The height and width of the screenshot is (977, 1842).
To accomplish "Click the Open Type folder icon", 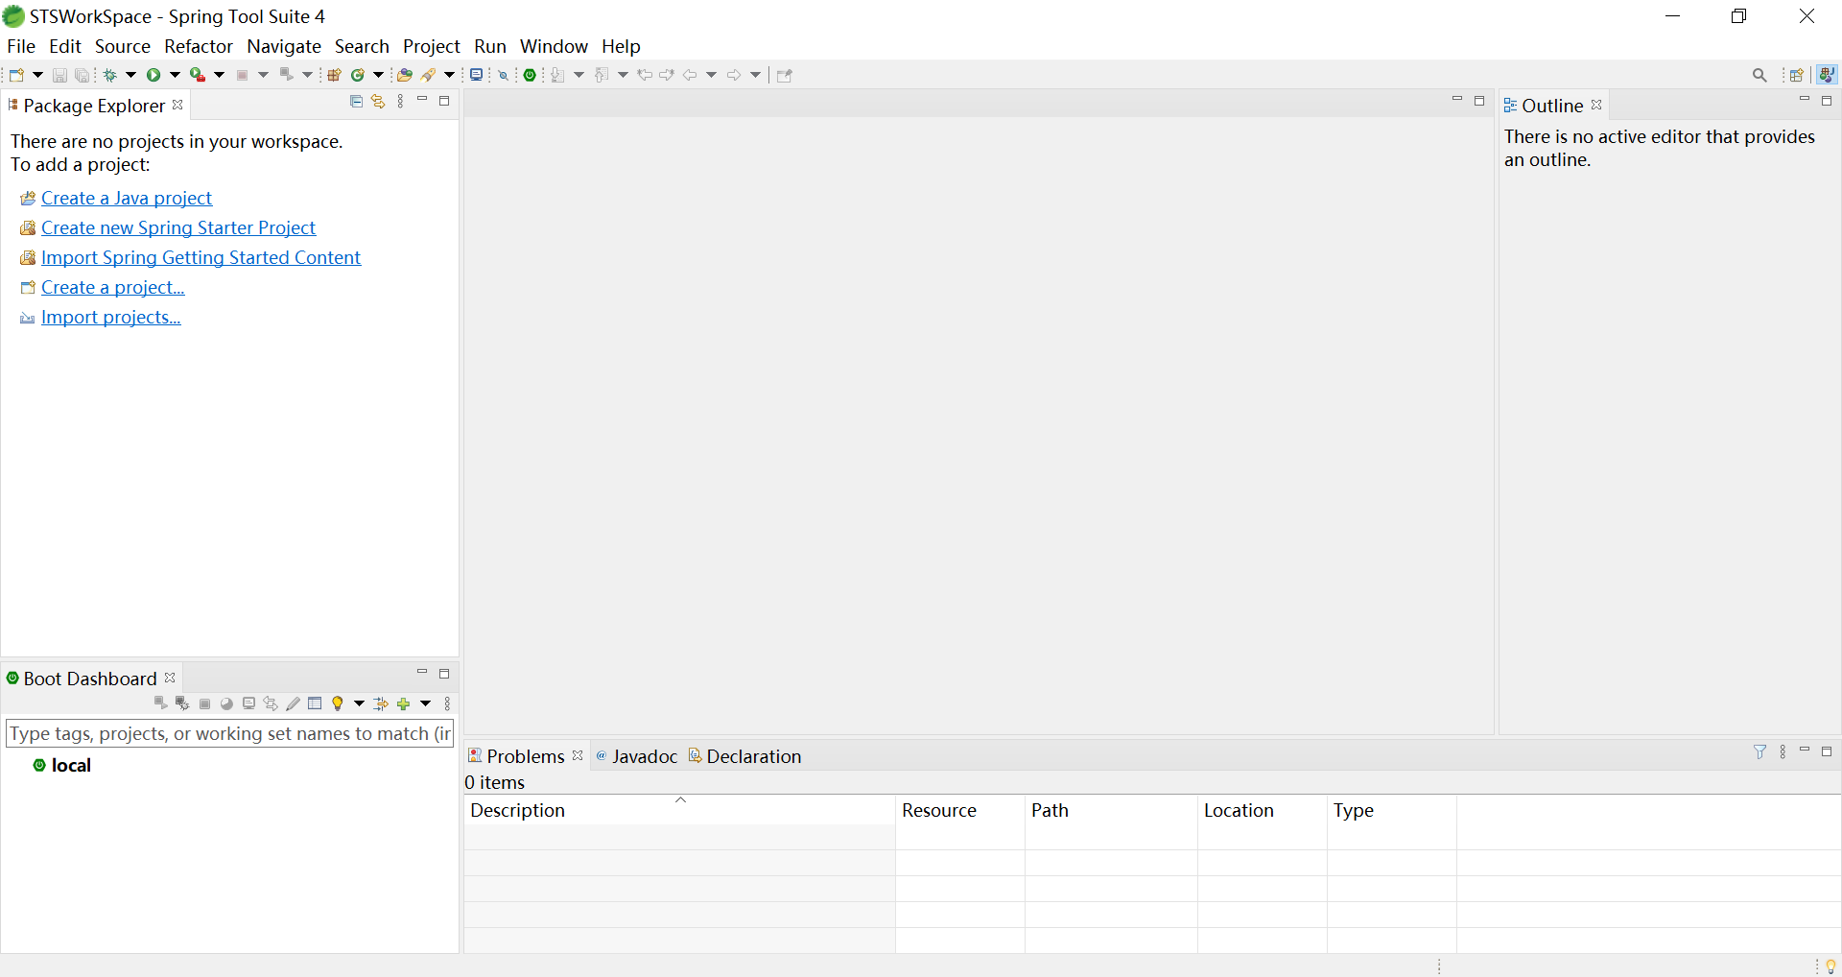I will [405, 75].
